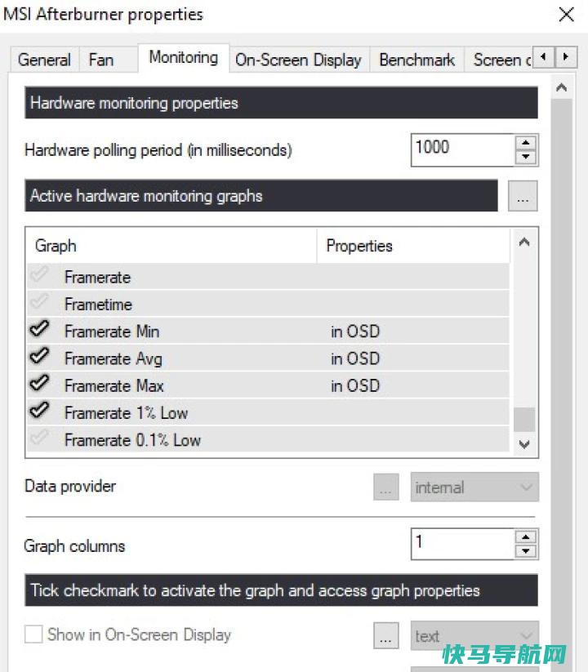Image resolution: width=588 pixels, height=672 pixels.
Task: Select the Framerate Avg graph row label
Action: (x=114, y=358)
